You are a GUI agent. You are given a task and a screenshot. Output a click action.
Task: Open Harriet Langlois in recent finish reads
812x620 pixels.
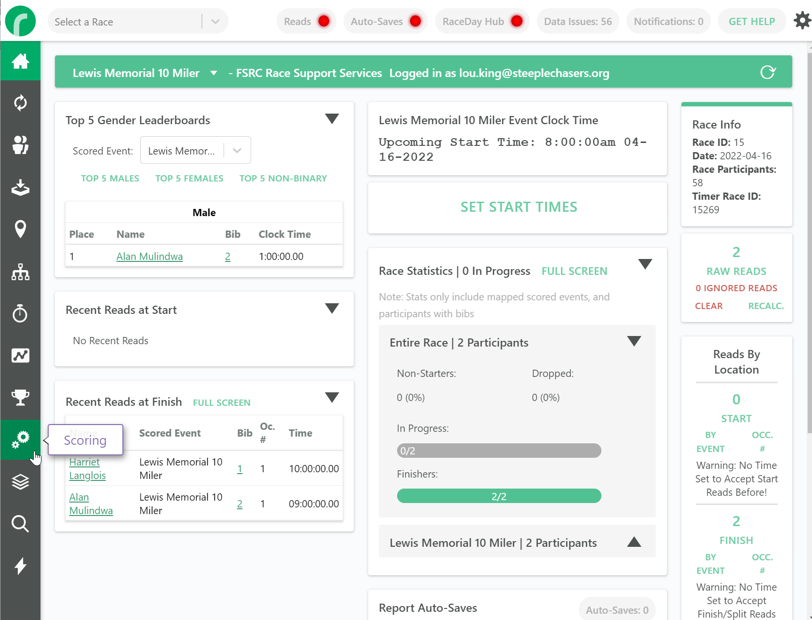tap(87, 468)
